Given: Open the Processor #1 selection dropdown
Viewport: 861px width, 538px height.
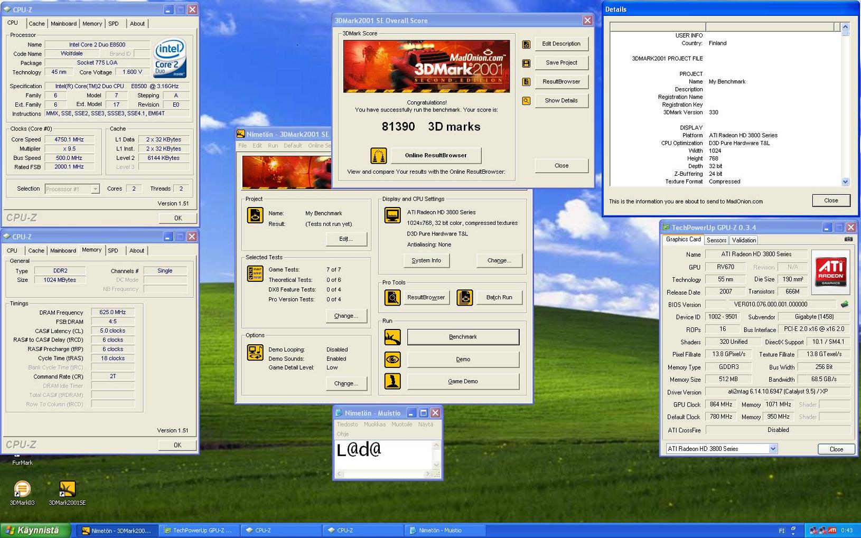Looking at the screenshot, I should (95, 189).
